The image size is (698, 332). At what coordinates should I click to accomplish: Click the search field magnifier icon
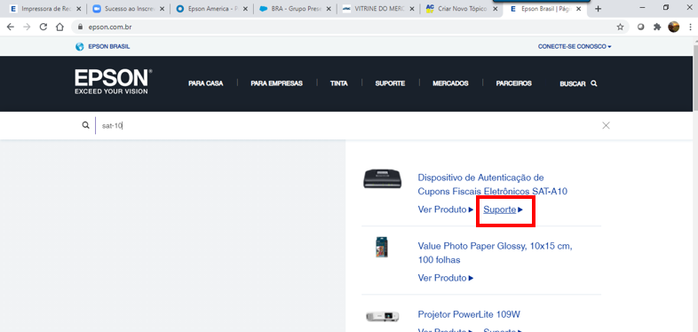coord(85,125)
